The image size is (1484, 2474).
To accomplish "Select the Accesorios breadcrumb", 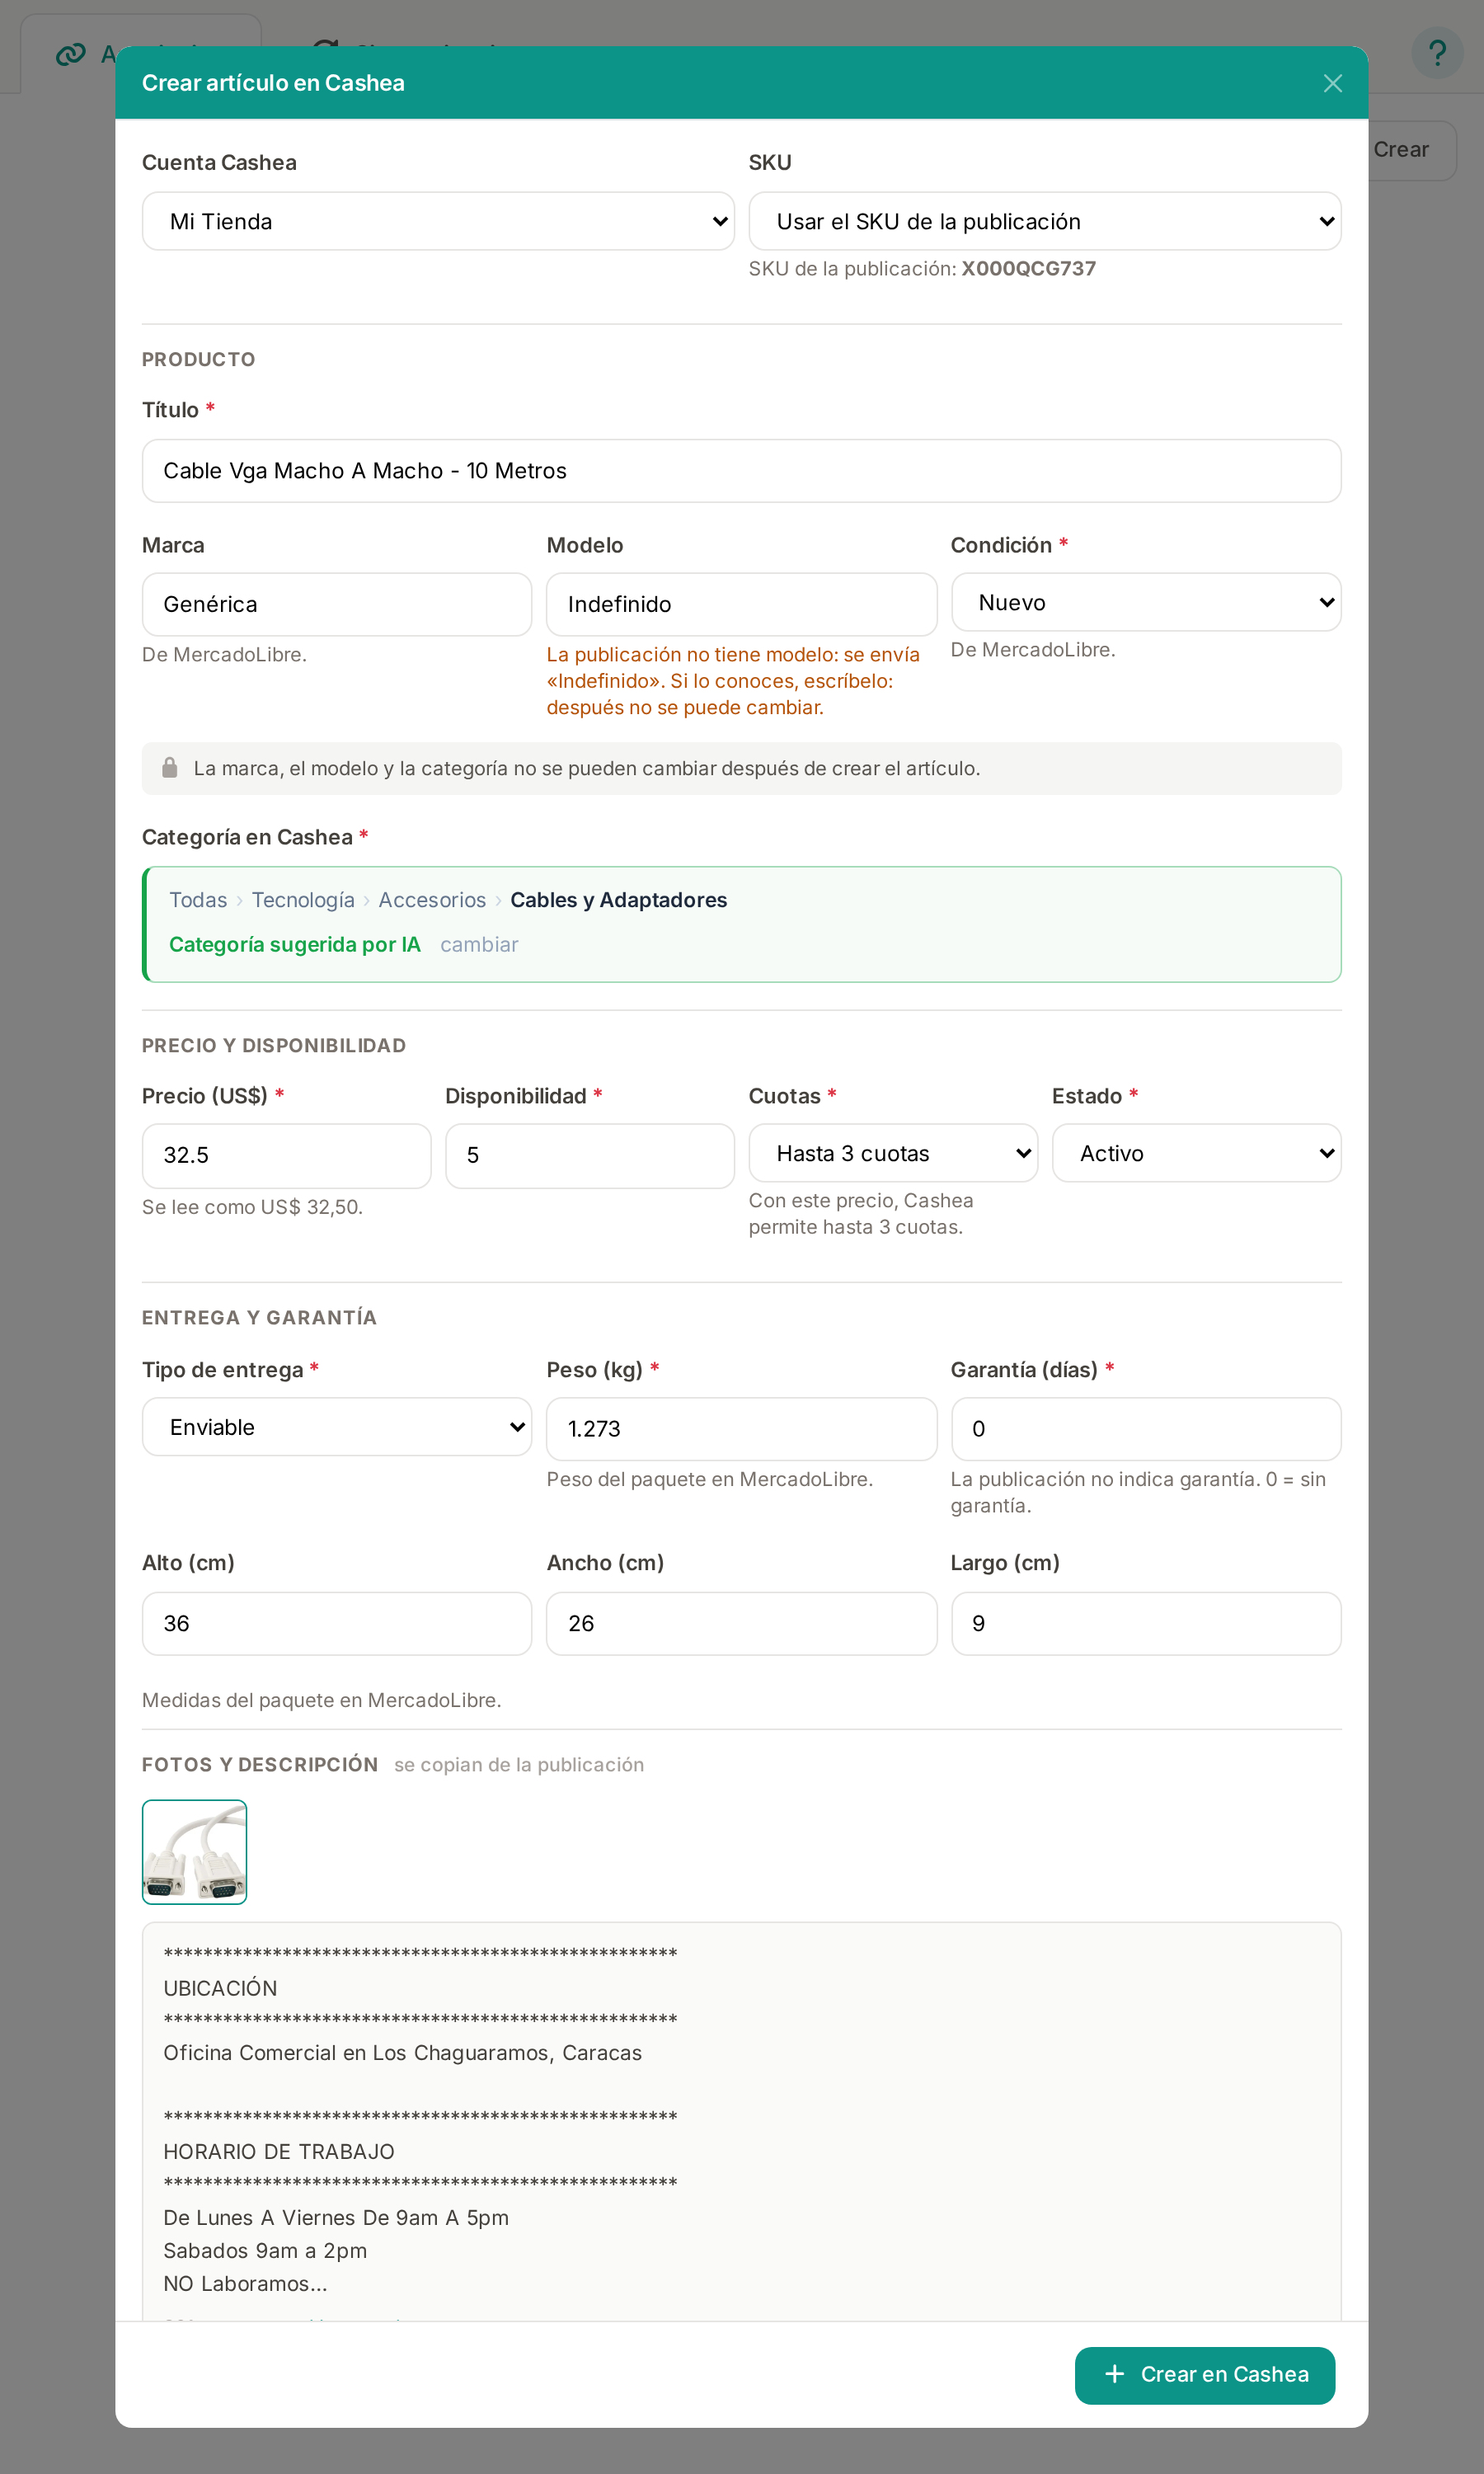I will click(432, 900).
